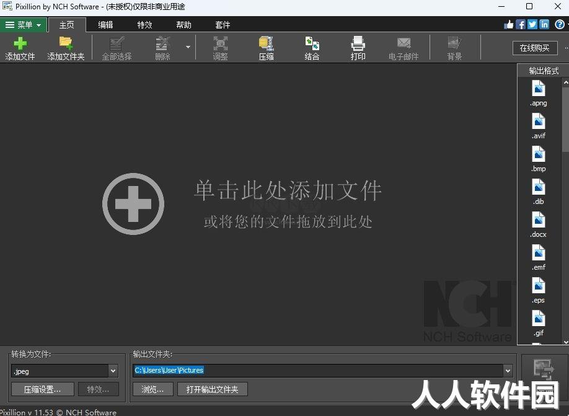Screen dimensions: 569x416
Task: Click the large plus circle to add files
Action: [133, 204]
